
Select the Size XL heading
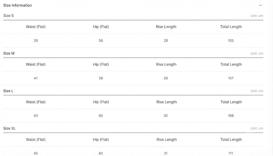(9, 128)
